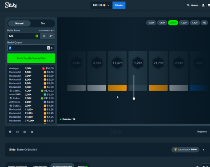Open the search magnifier icon beside Arama
The width and height of the screenshot is (210, 167).
click(x=189, y=5)
